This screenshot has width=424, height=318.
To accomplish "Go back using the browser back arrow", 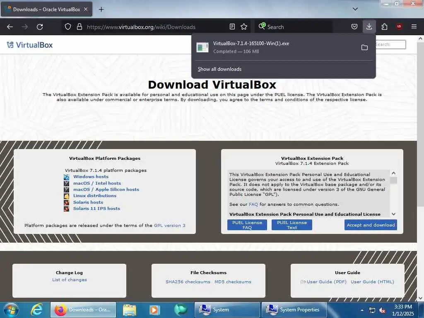I will point(10,27).
